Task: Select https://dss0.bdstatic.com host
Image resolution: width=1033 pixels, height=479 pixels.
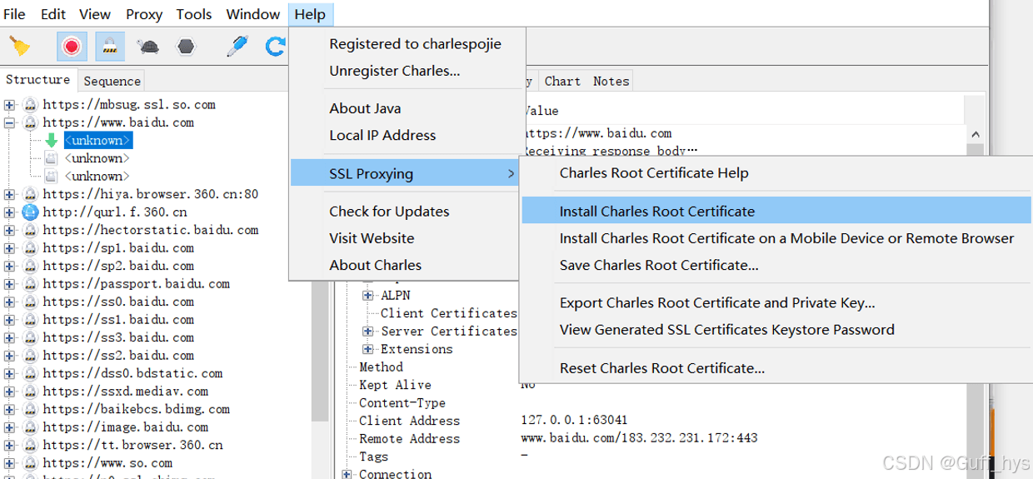Action: pyautogui.click(x=132, y=373)
